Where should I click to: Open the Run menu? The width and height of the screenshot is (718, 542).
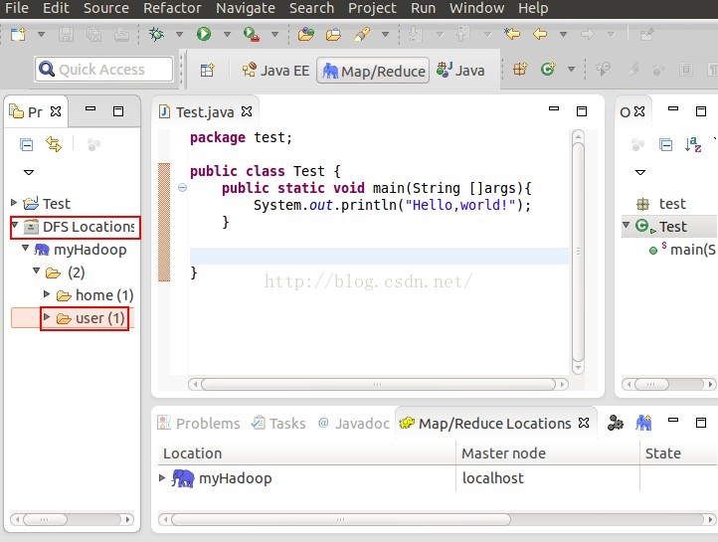point(423,8)
